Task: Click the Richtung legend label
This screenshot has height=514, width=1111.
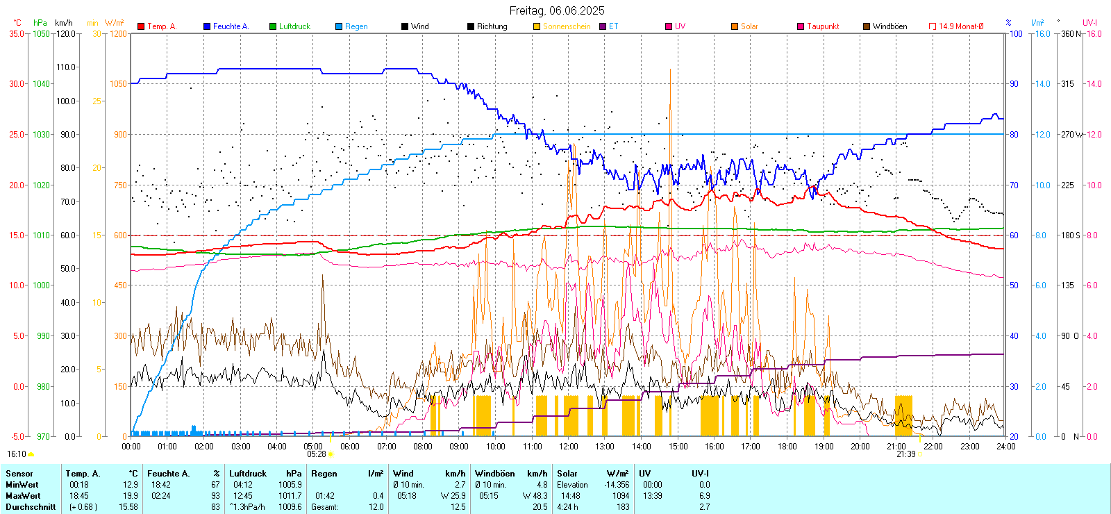Action: 492,26
